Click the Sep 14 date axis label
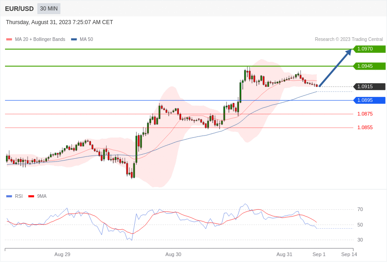This screenshot has height=262, width=387. tap(349, 254)
